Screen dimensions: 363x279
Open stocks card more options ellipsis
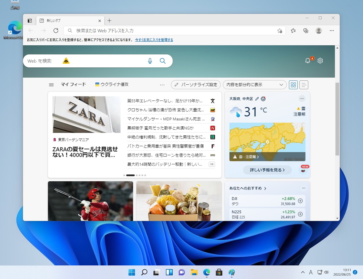click(x=304, y=188)
